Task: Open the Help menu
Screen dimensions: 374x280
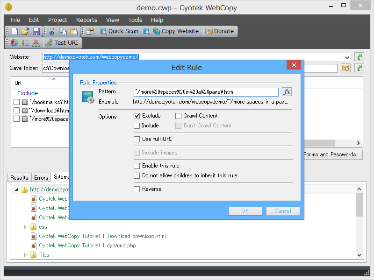Action: pyautogui.click(x=157, y=20)
